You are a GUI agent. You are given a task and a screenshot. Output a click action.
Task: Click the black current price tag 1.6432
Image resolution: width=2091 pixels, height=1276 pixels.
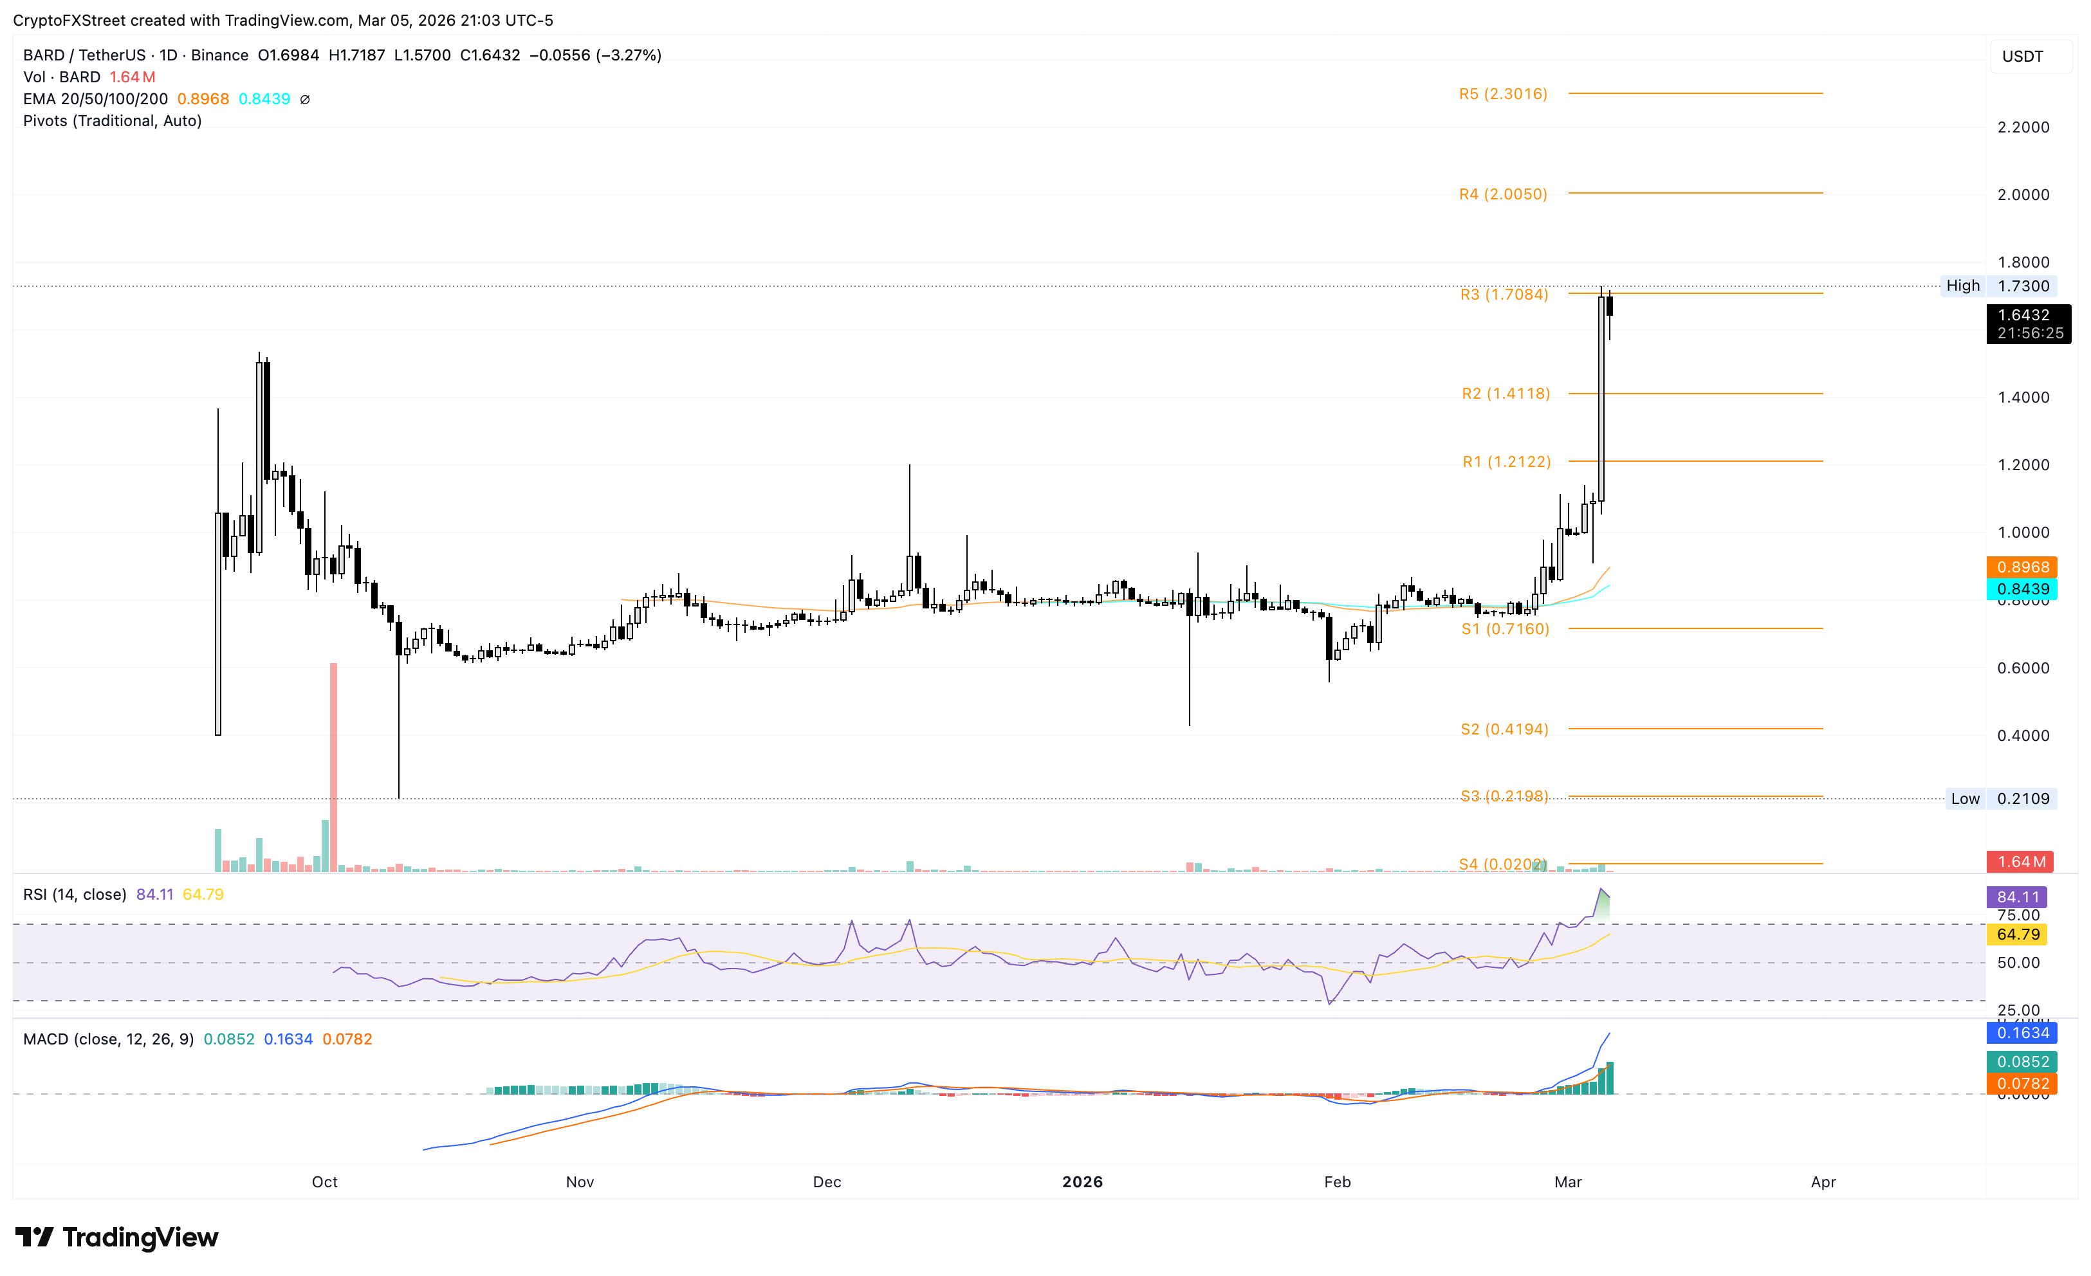click(2027, 324)
